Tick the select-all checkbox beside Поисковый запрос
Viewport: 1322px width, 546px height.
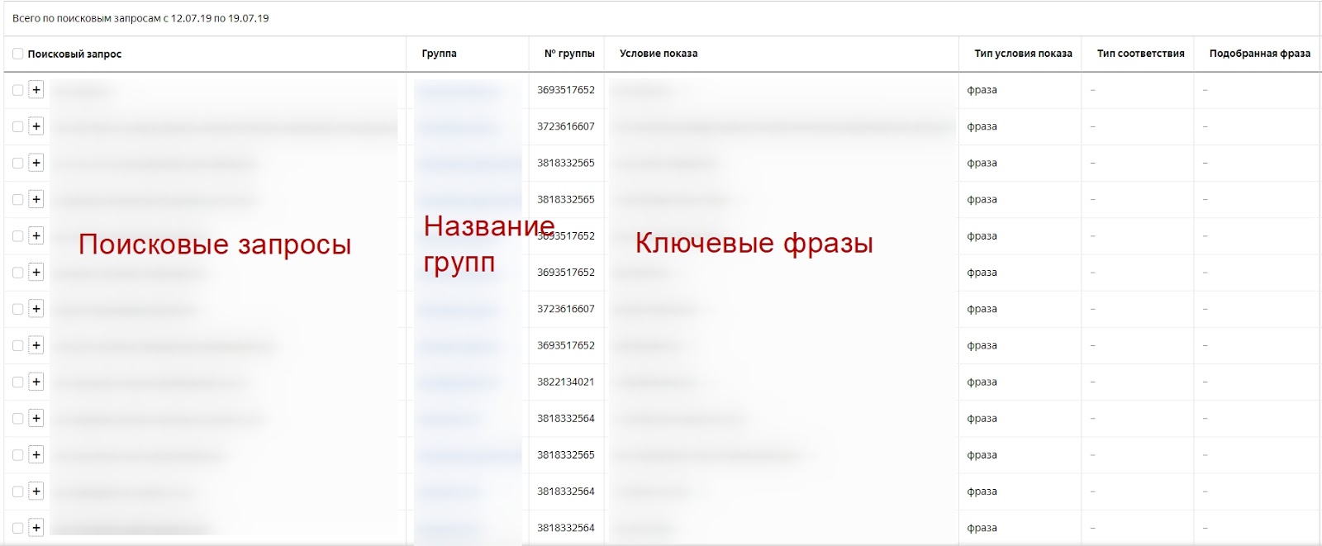[x=17, y=54]
